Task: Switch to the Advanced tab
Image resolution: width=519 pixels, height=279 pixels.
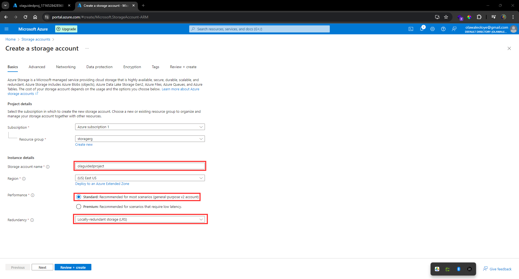Action: pyautogui.click(x=37, y=67)
